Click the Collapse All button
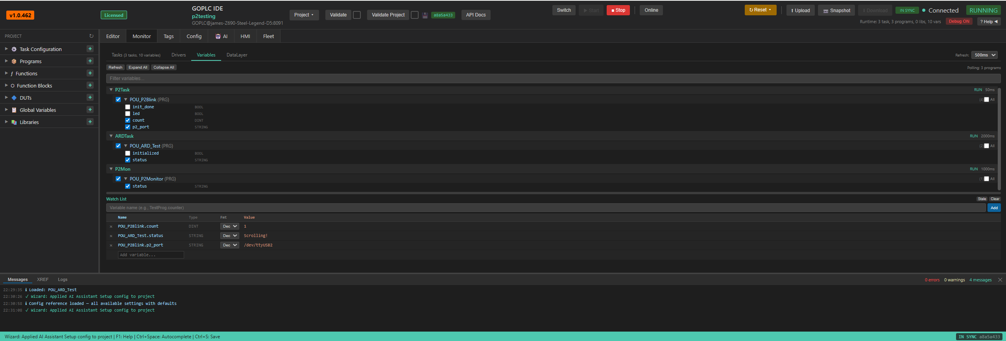The width and height of the screenshot is (1006, 341). 164,67
